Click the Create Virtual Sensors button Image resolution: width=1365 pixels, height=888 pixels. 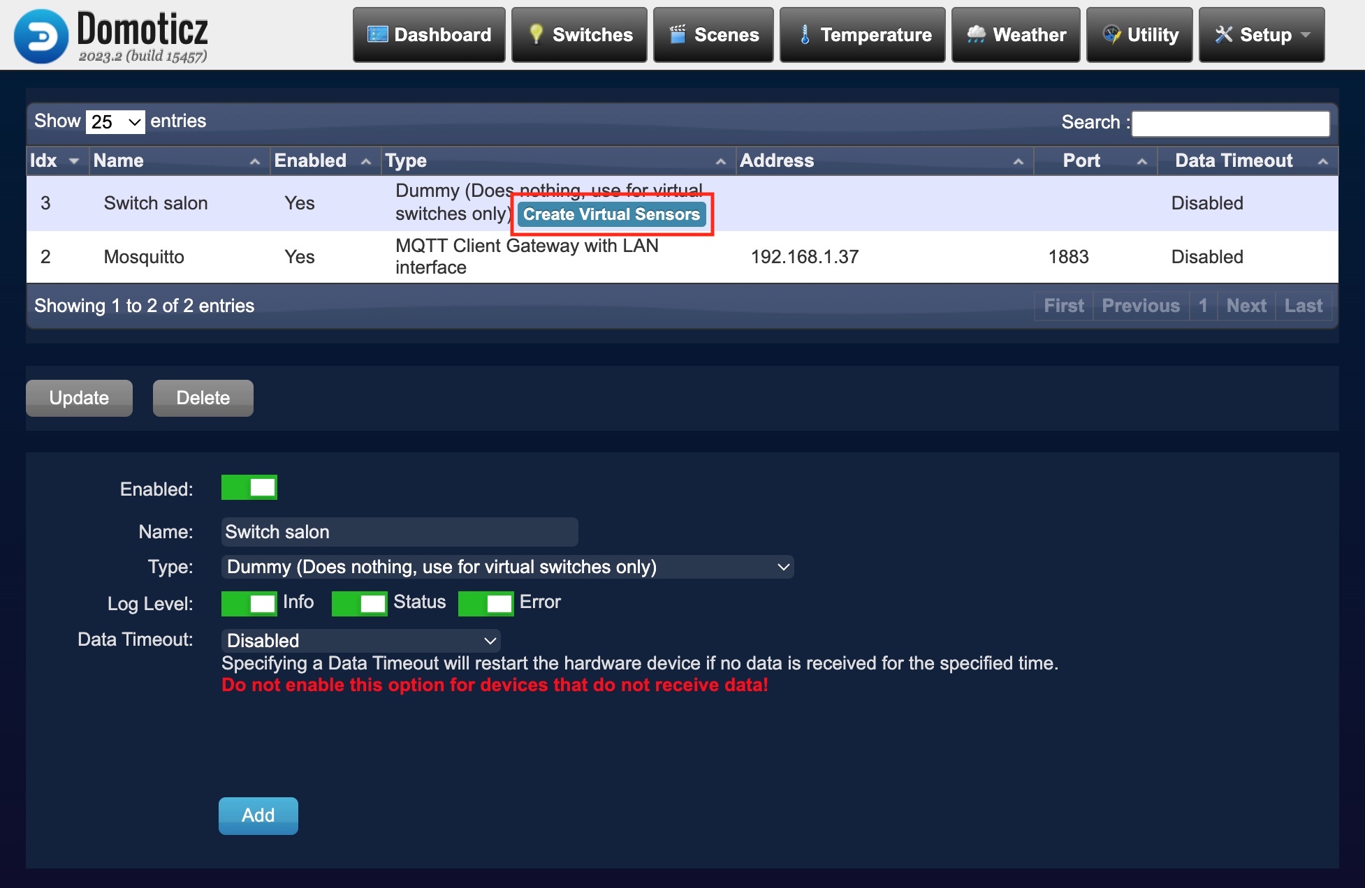click(612, 214)
